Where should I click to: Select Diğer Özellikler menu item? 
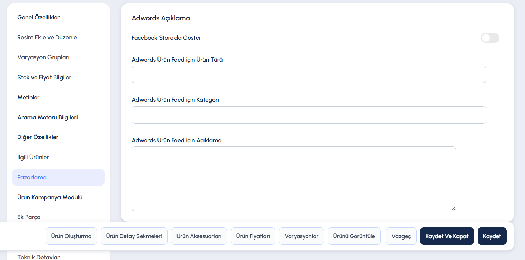click(x=38, y=137)
